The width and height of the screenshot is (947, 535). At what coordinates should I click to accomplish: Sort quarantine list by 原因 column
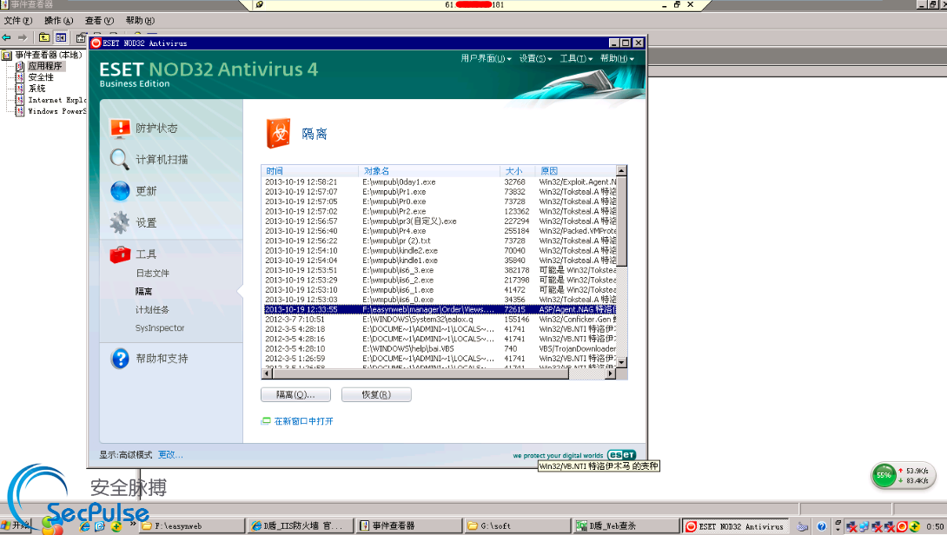pos(575,171)
